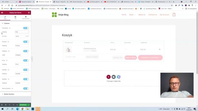The width and height of the screenshot is (198, 111).
Task: Click the blue S template kit icon
Action: pos(118,77)
